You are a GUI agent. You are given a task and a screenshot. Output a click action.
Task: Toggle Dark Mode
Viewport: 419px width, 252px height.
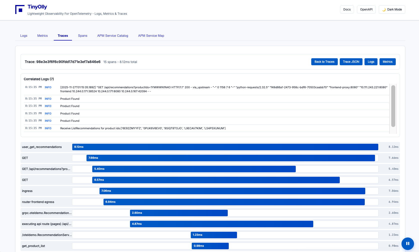392,9
